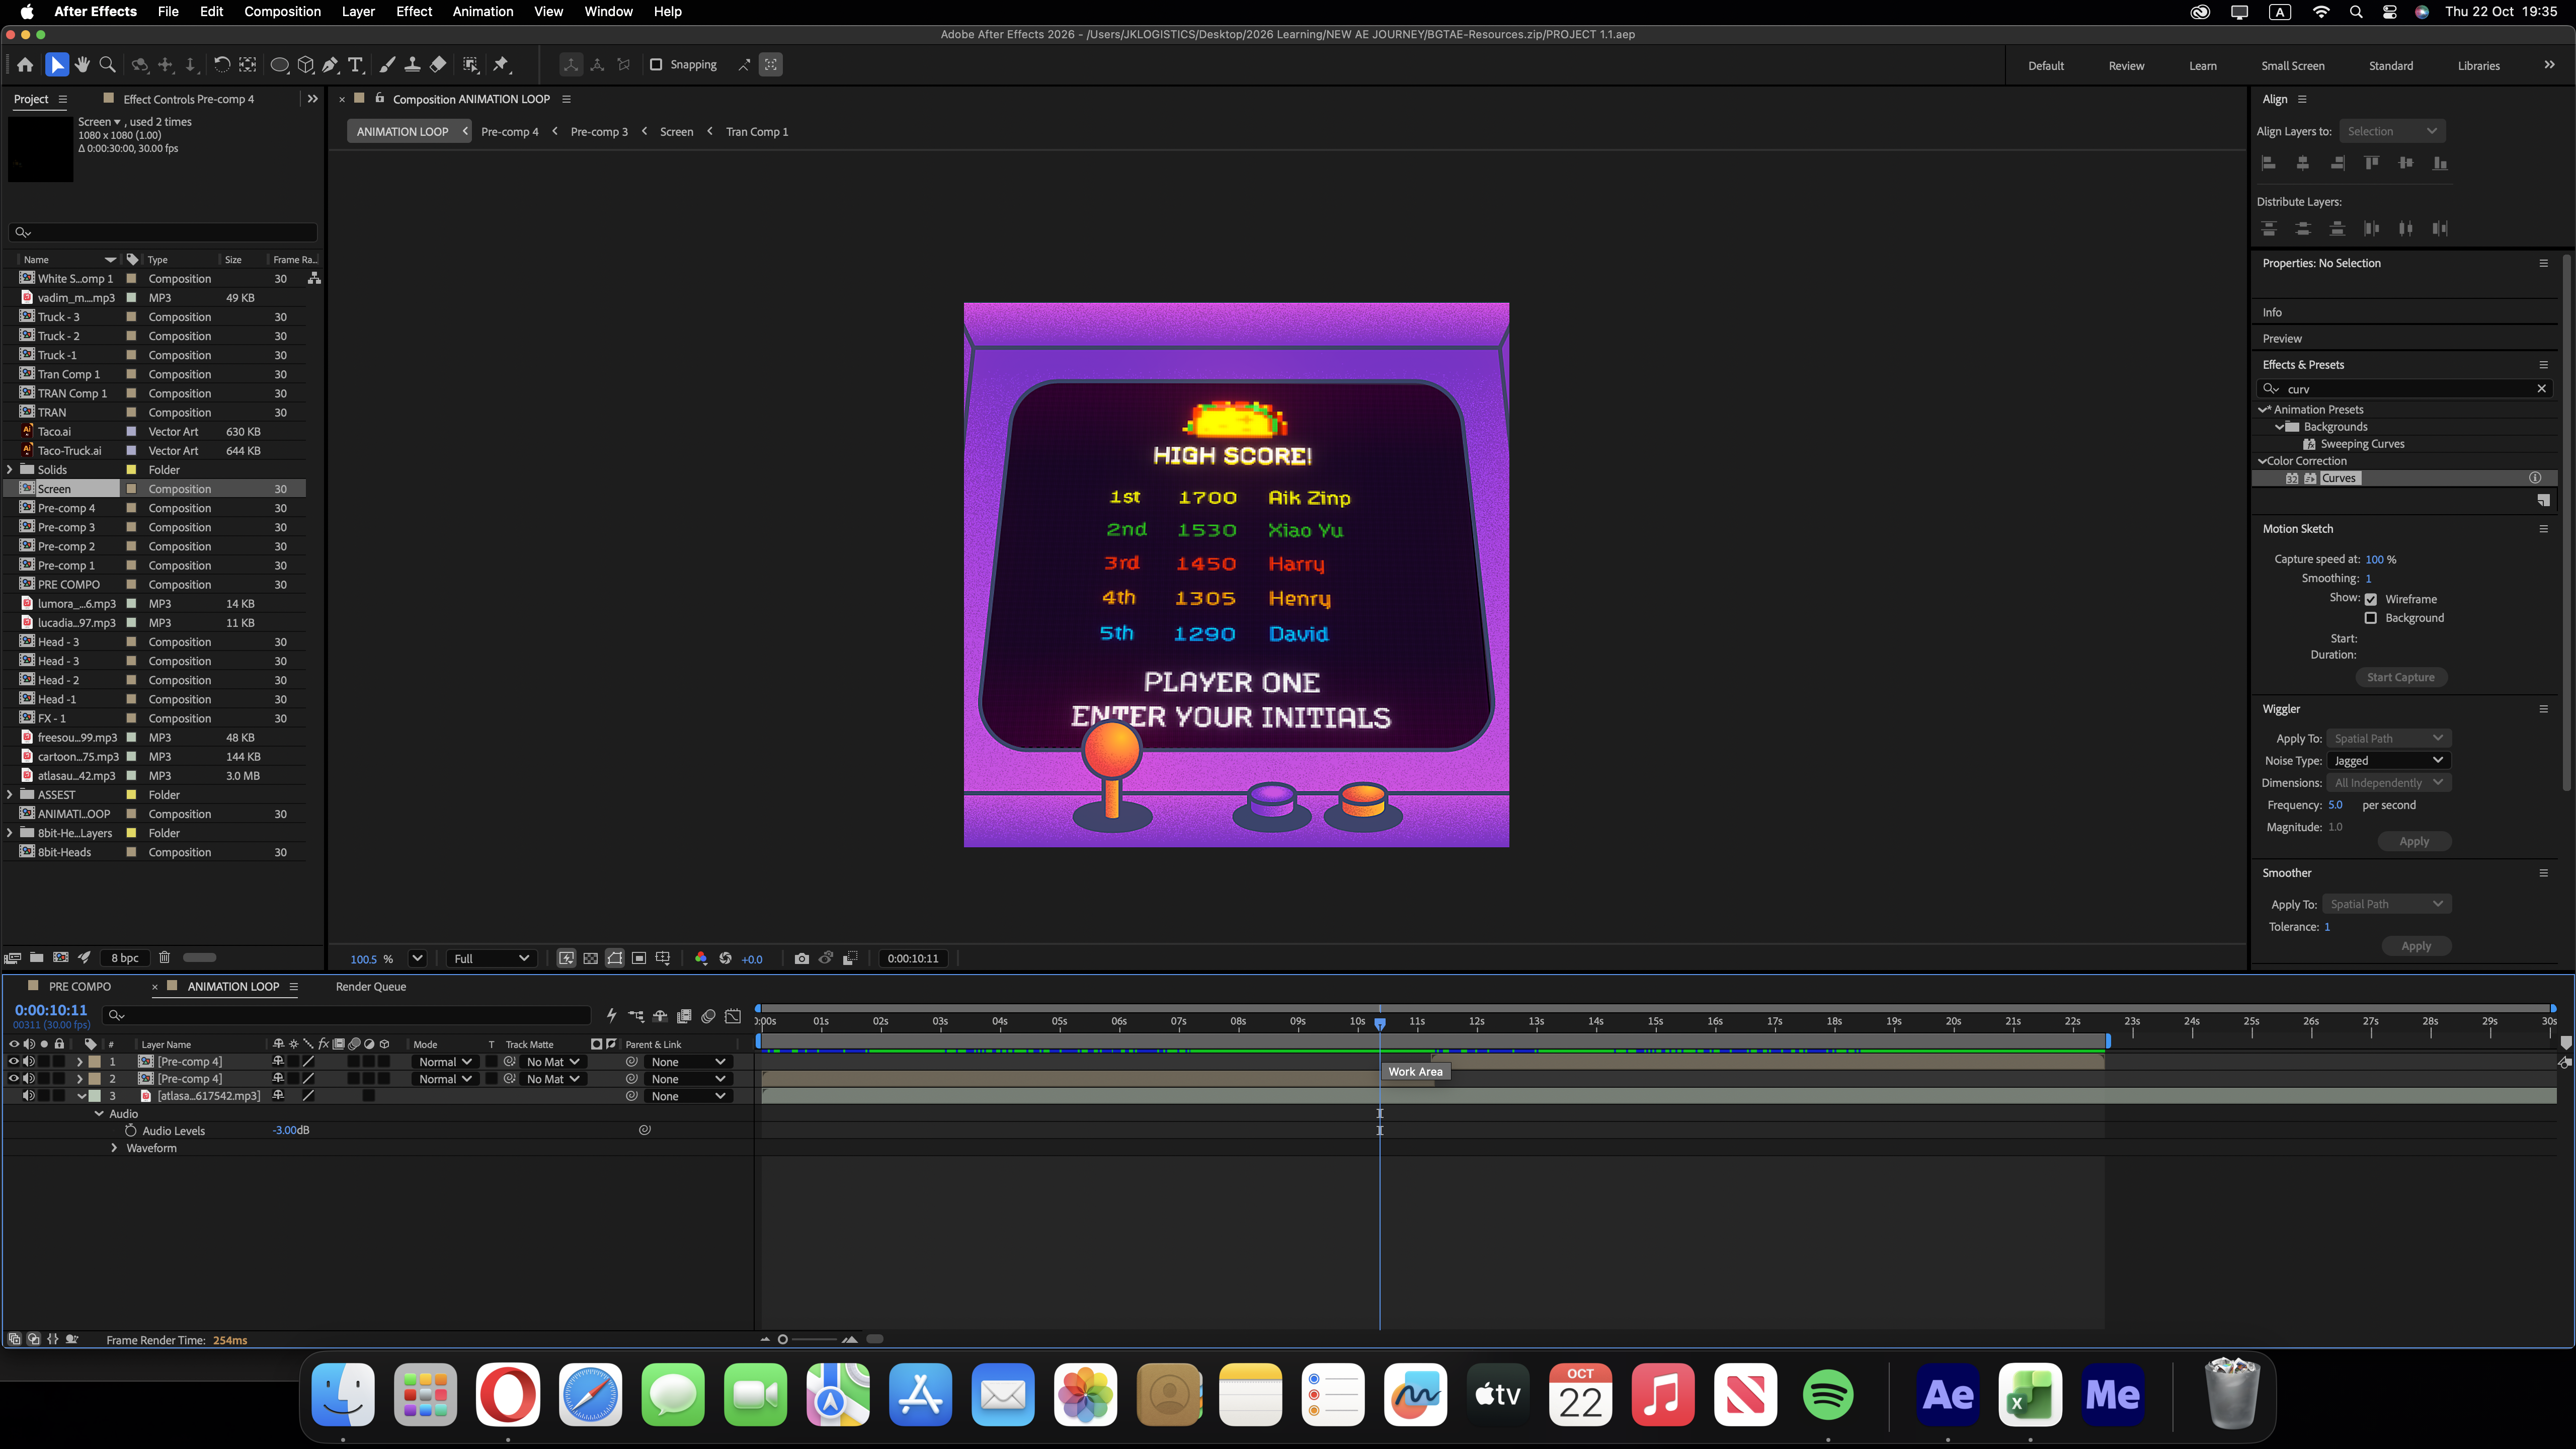Open the Spotify app in the Dock

1827,1394
